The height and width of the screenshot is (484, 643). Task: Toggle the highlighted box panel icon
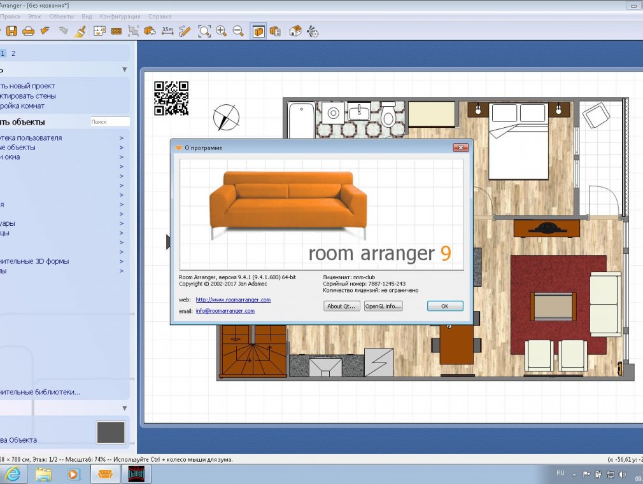(x=258, y=32)
